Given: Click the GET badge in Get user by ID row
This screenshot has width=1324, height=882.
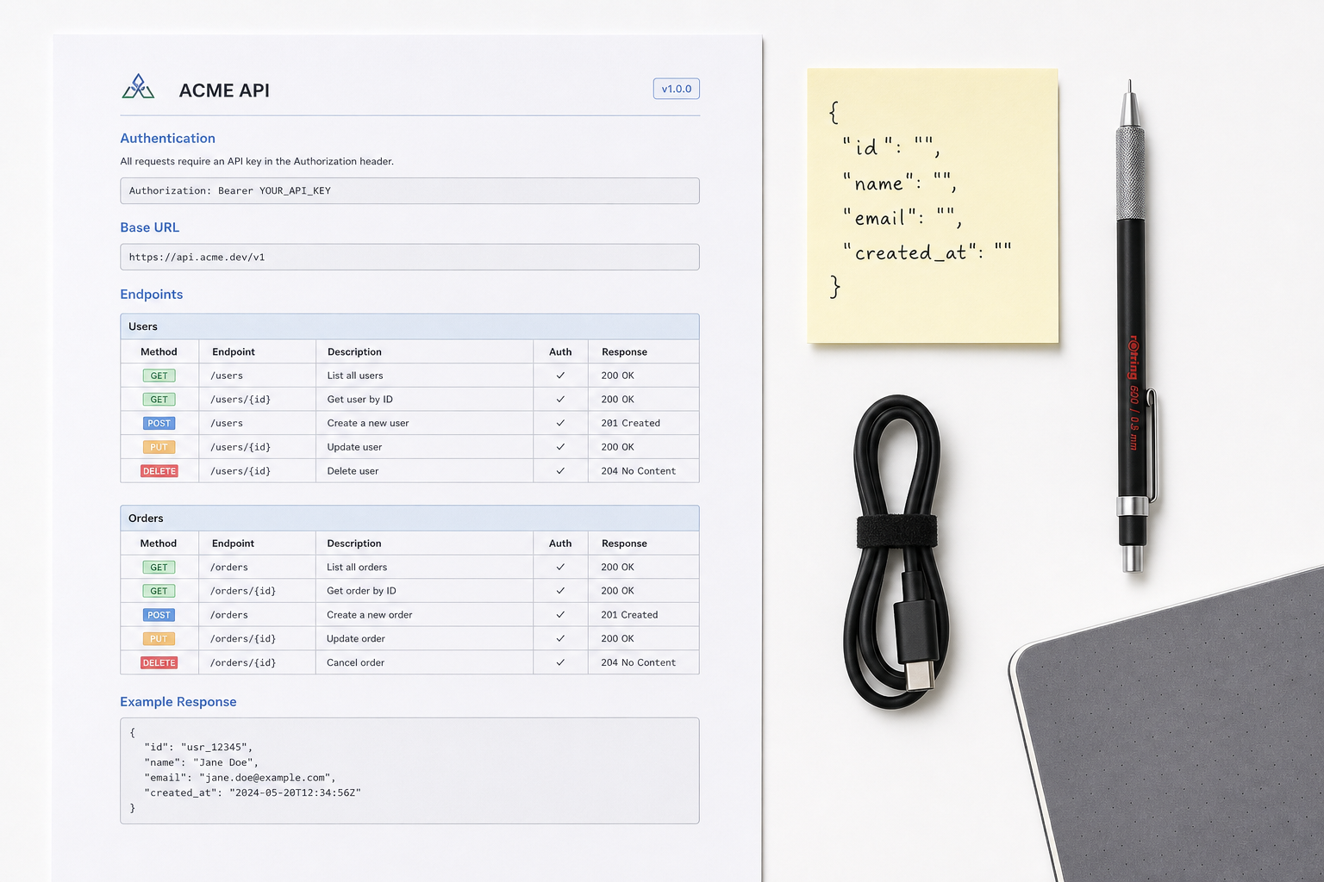Looking at the screenshot, I should (159, 400).
